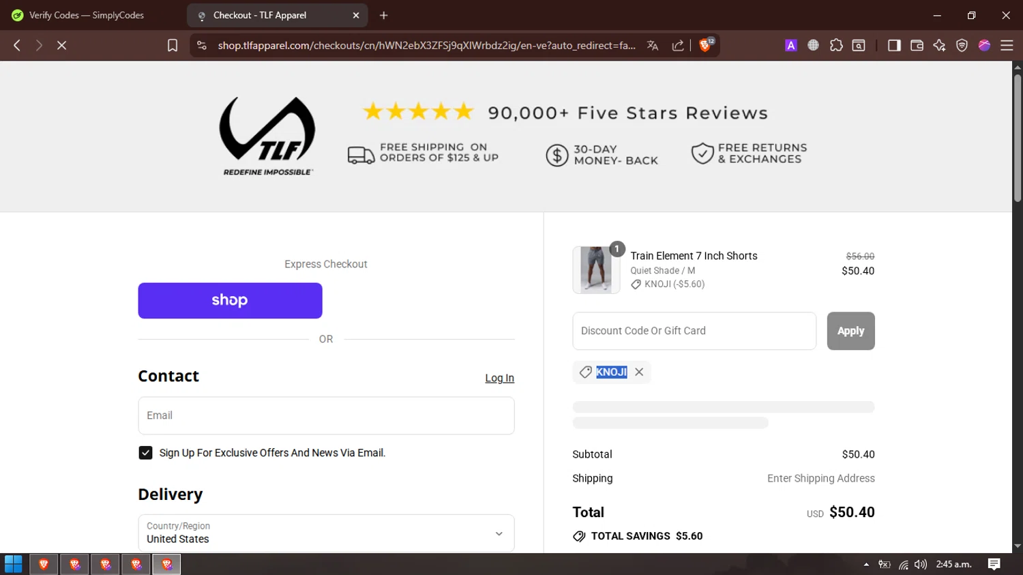
Task: Close the Checkout - TLF Apparel tab
Action: (x=356, y=15)
